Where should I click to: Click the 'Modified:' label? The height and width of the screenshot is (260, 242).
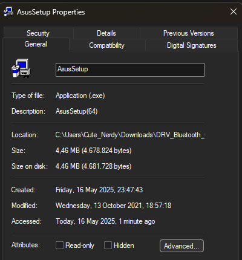[x=24, y=206]
